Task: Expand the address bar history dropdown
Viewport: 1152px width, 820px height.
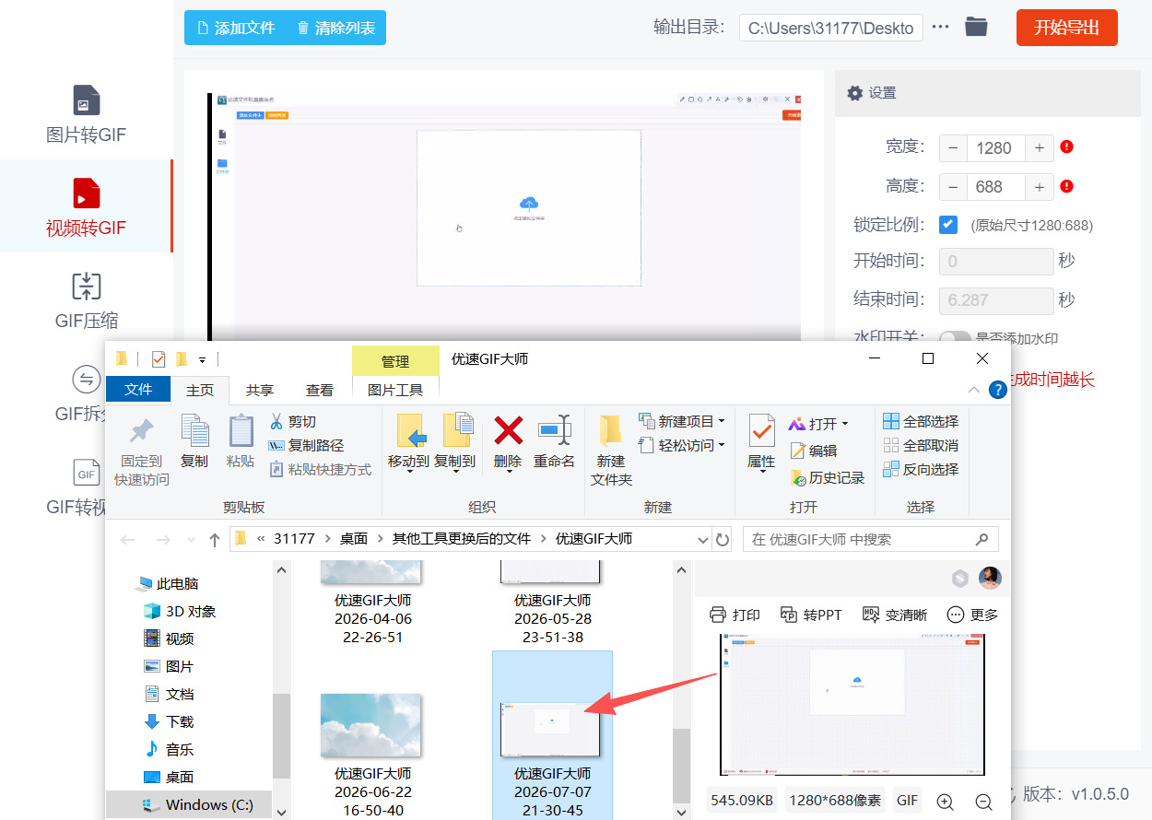Action: click(702, 539)
